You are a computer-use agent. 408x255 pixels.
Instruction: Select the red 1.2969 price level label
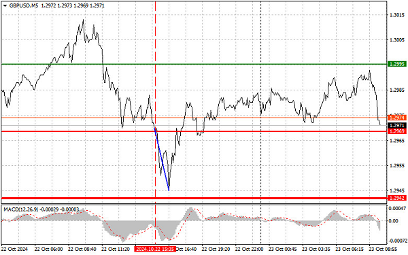coord(396,131)
